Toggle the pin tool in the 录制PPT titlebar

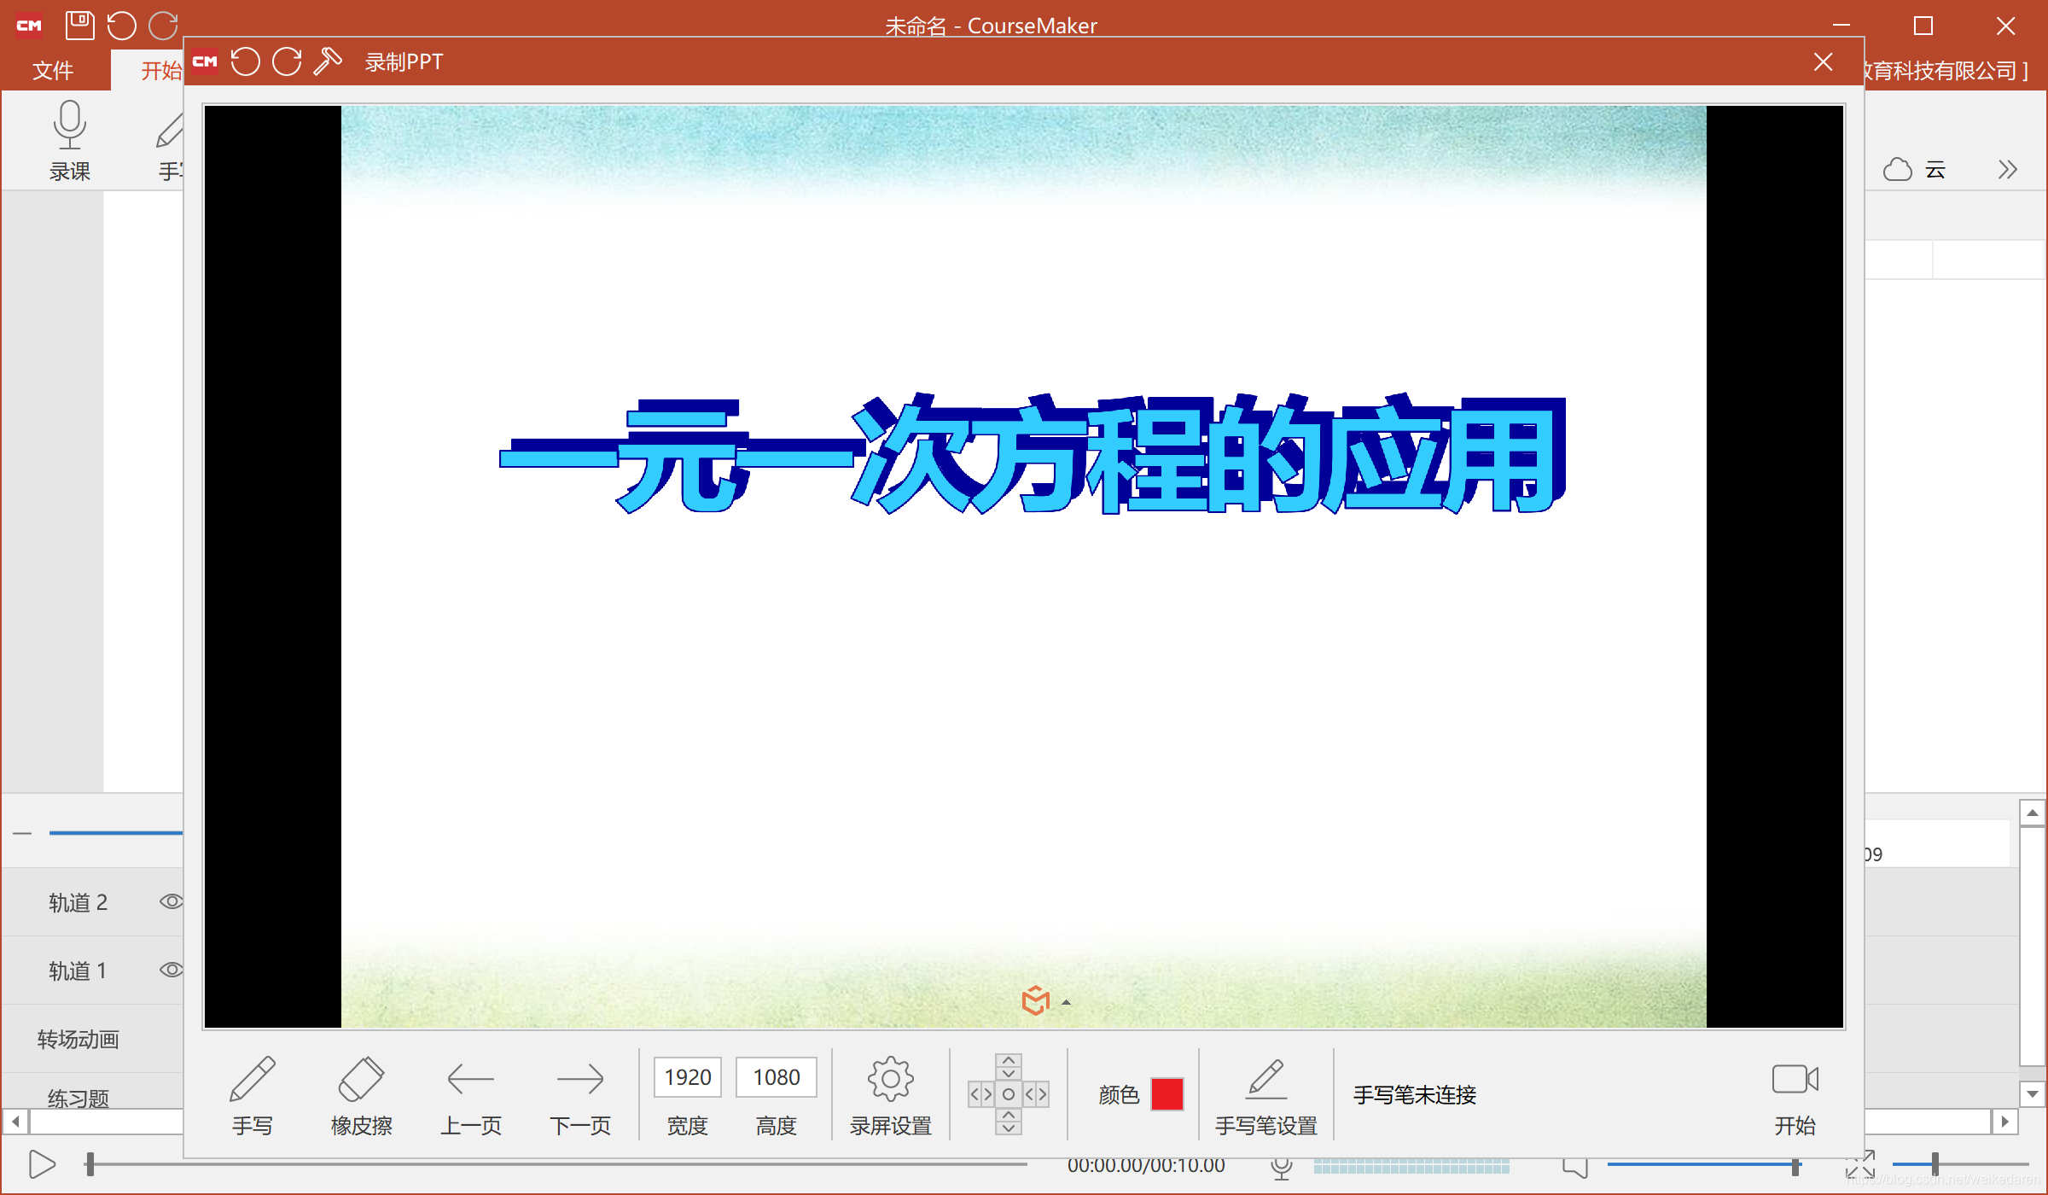tap(327, 61)
